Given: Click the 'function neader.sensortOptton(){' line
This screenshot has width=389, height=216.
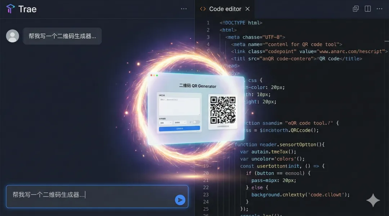Looking at the screenshot, I should pos(280,145).
